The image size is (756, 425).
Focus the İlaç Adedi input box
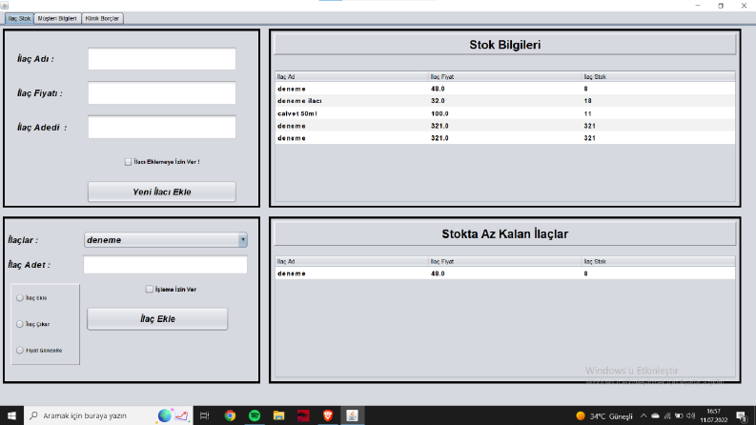pyautogui.click(x=162, y=127)
